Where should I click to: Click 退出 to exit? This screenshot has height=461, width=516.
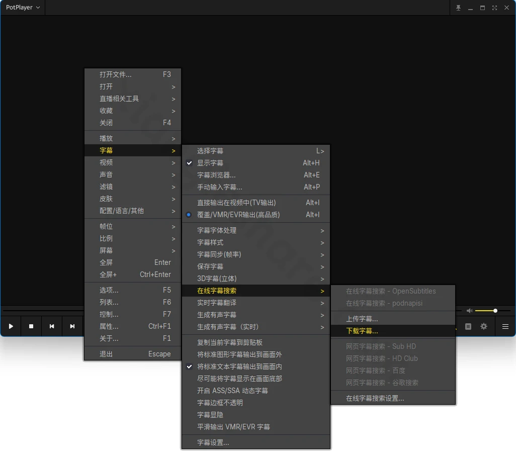tap(133, 354)
